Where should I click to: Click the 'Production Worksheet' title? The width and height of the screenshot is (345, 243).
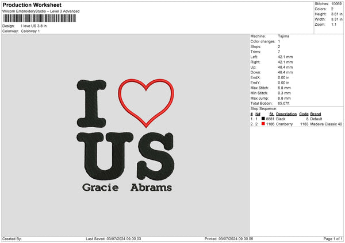click(x=32, y=5)
